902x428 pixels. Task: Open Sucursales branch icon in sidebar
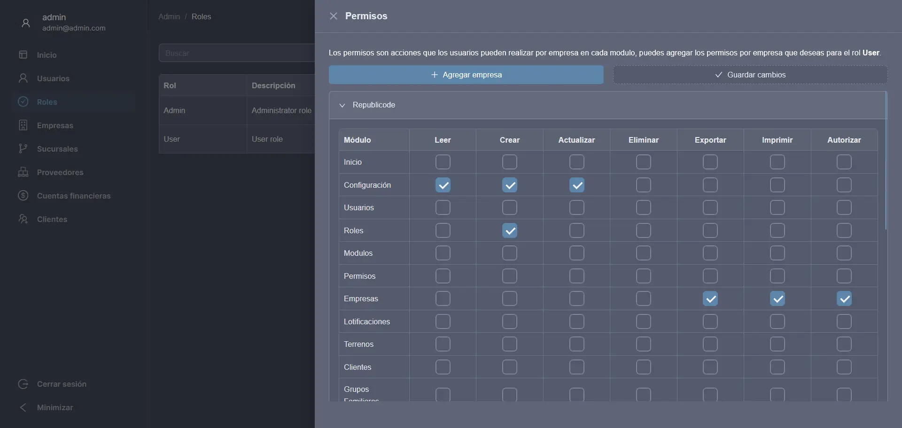click(x=23, y=149)
